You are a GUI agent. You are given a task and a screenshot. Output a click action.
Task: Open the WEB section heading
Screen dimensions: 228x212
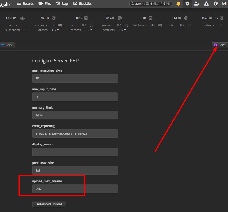[x=45, y=18]
